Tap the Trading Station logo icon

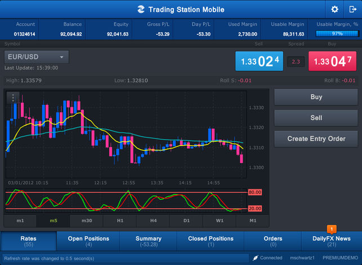[141, 10]
